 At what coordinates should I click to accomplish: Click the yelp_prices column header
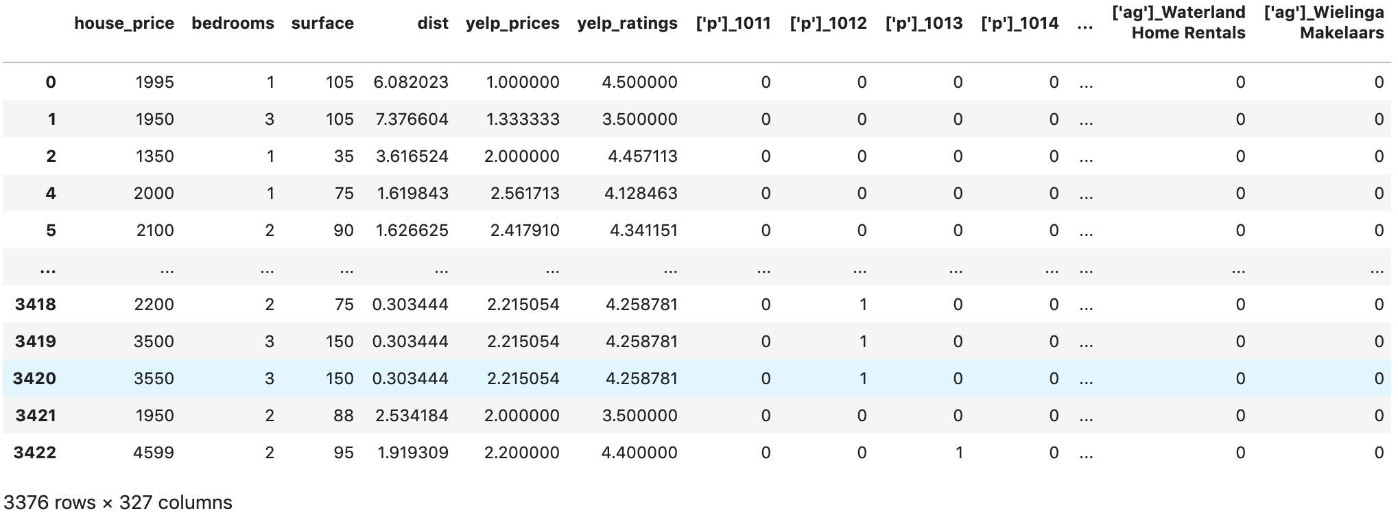coord(512,23)
